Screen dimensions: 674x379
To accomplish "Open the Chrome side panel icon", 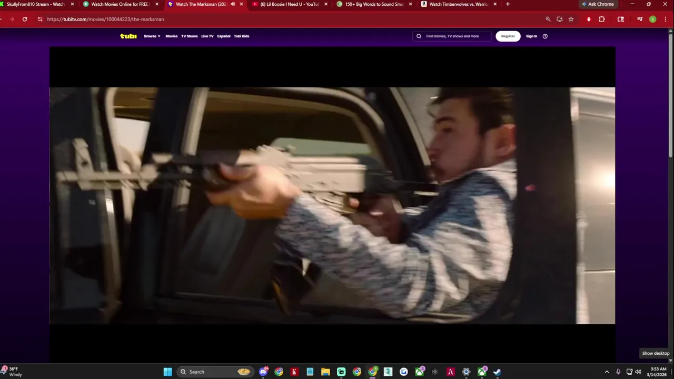I will [x=621, y=19].
